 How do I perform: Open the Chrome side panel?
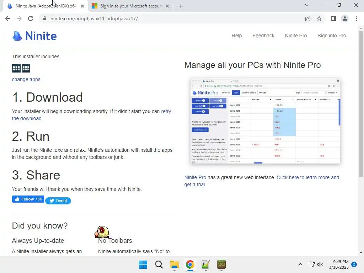click(x=333, y=18)
